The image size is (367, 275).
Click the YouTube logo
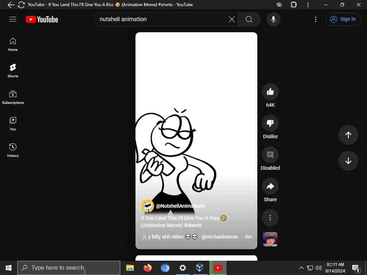(42, 19)
